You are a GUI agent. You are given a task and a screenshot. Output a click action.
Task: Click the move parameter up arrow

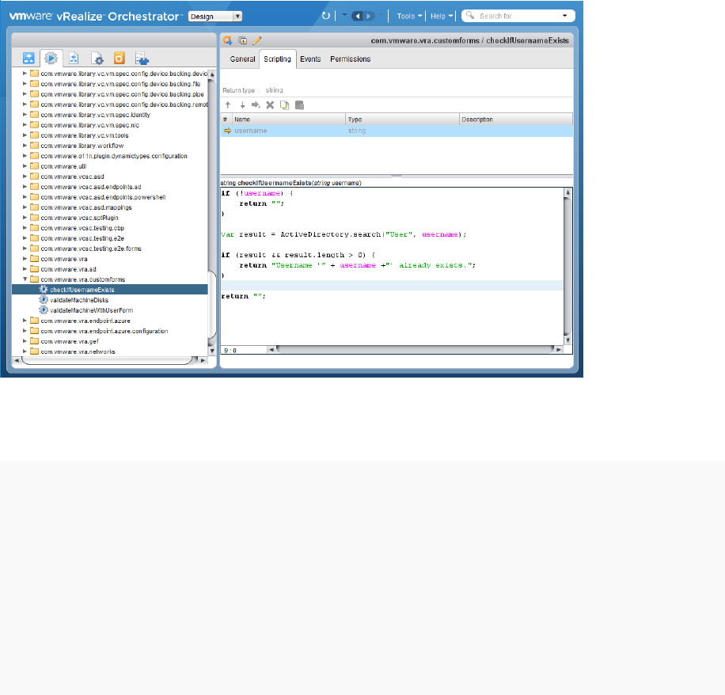pos(228,104)
